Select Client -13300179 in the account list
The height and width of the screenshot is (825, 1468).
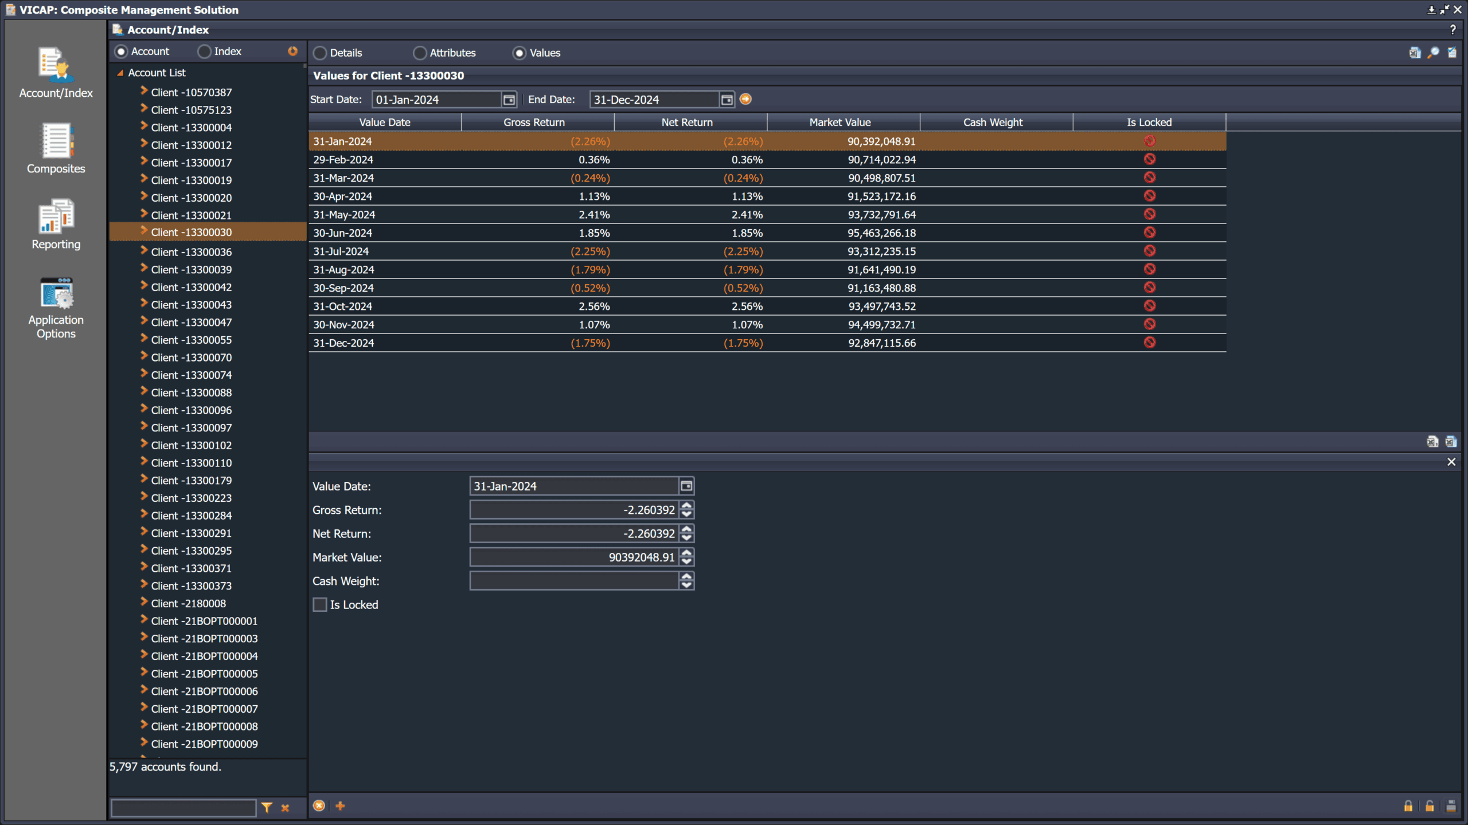click(x=192, y=481)
